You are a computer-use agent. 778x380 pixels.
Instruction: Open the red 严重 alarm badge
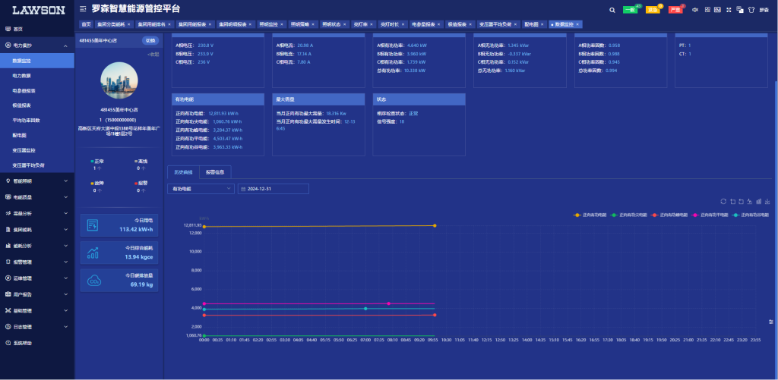click(675, 10)
